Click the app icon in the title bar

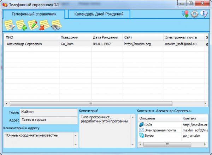pyautogui.click(x=5, y=5)
